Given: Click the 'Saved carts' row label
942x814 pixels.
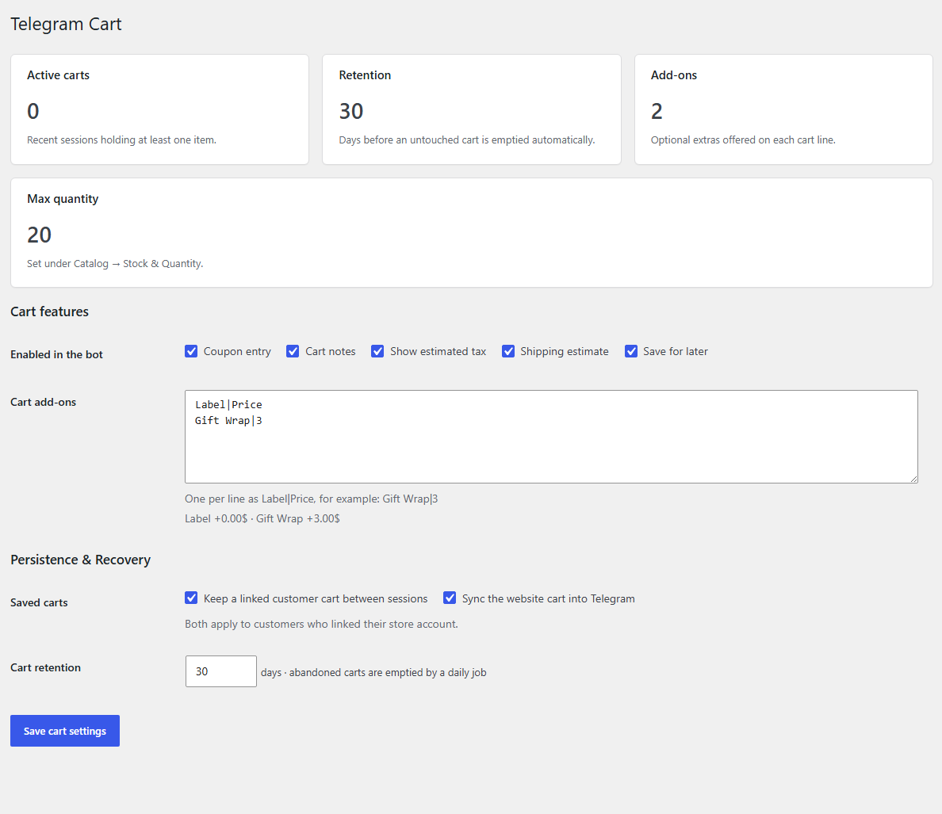Looking at the screenshot, I should click(39, 602).
